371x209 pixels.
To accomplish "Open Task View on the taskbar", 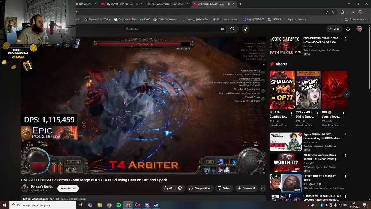I will [80, 205].
